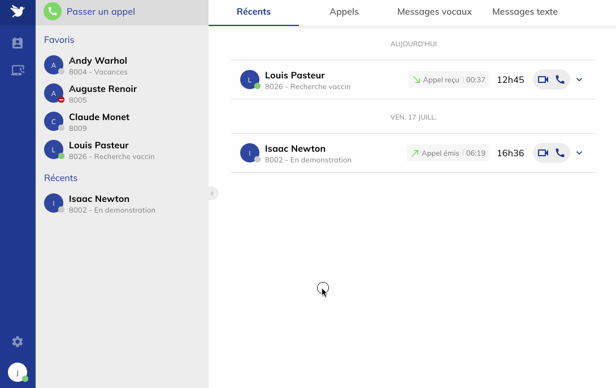Click the green handset icon for calling
The image size is (616, 388).
(52, 11)
